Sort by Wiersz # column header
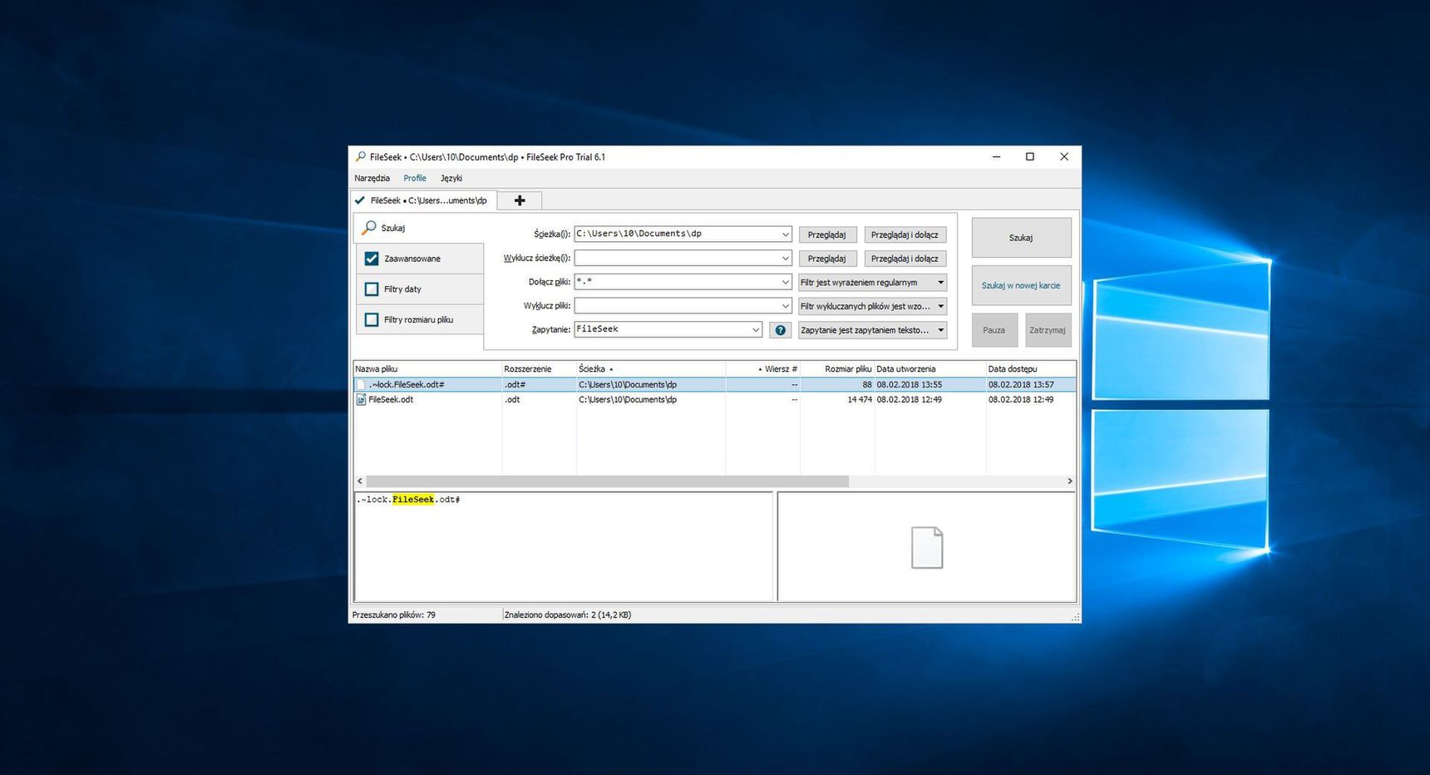This screenshot has width=1430, height=775. tap(762, 369)
